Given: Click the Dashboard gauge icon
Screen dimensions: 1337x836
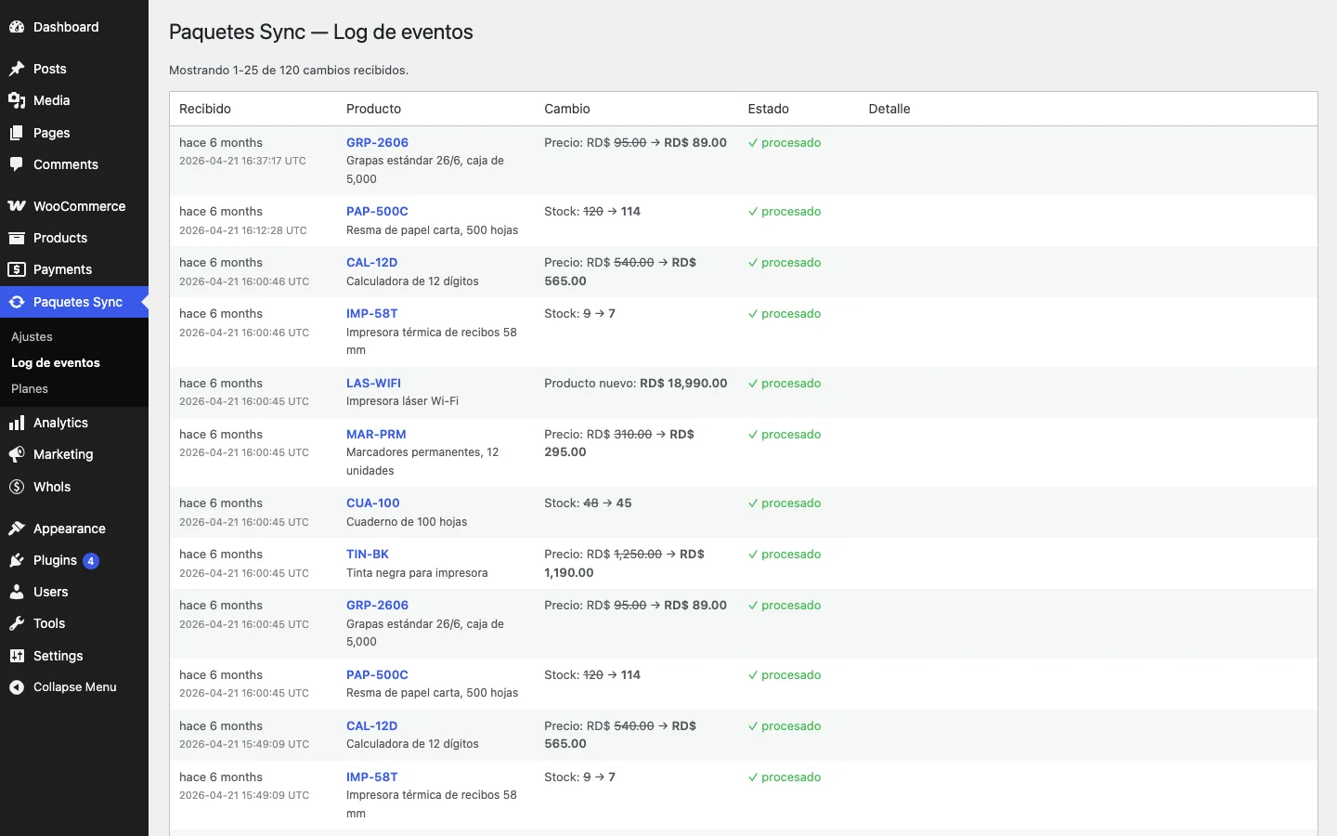Looking at the screenshot, I should click(17, 27).
